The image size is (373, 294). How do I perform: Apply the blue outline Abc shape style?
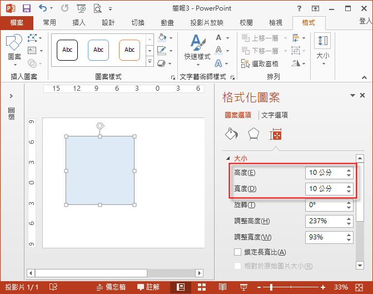pyautogui.click(x=98, y=50)
